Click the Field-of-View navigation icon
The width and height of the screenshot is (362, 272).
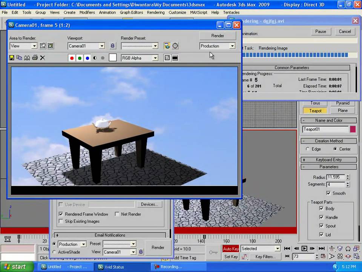pyautogui.click(x=332, y=256)
